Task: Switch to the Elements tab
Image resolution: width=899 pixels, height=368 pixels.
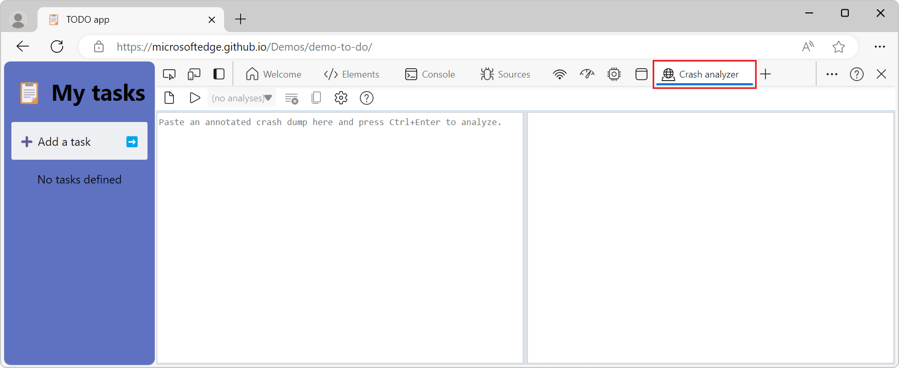Action: [351, 74]
